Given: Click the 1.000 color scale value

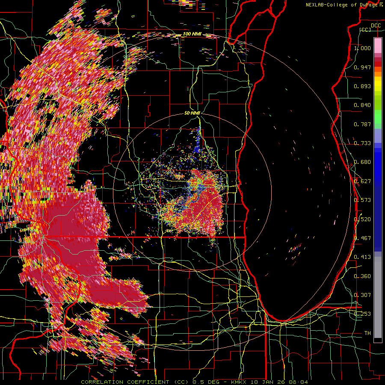Looking at the screenshot, I should point(362,48).
